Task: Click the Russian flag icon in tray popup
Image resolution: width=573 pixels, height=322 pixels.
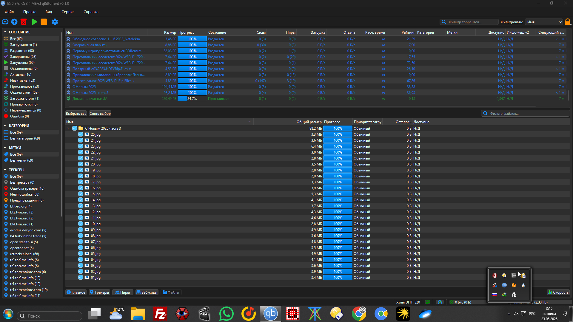Action: coord(495,295)
